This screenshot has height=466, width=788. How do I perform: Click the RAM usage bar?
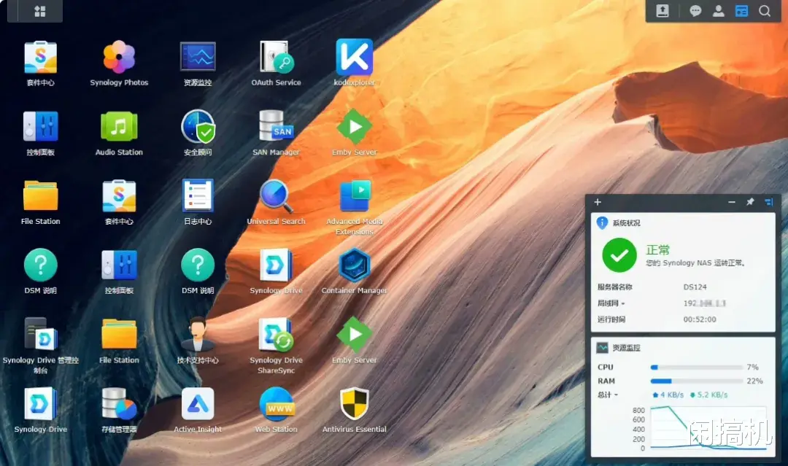[697, 381]
